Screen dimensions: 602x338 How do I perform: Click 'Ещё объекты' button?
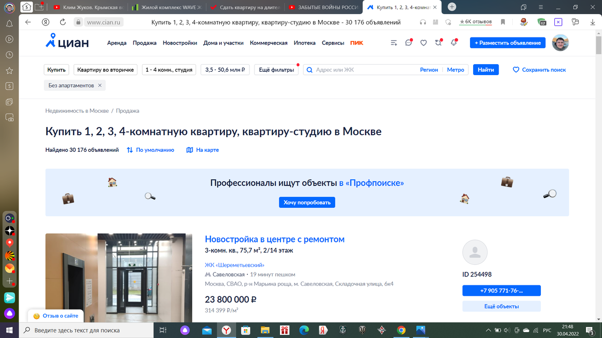coord(502,306)
